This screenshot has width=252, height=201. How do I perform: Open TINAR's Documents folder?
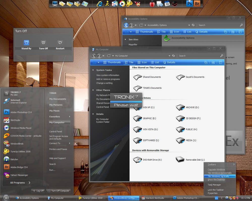click(147, 88)
